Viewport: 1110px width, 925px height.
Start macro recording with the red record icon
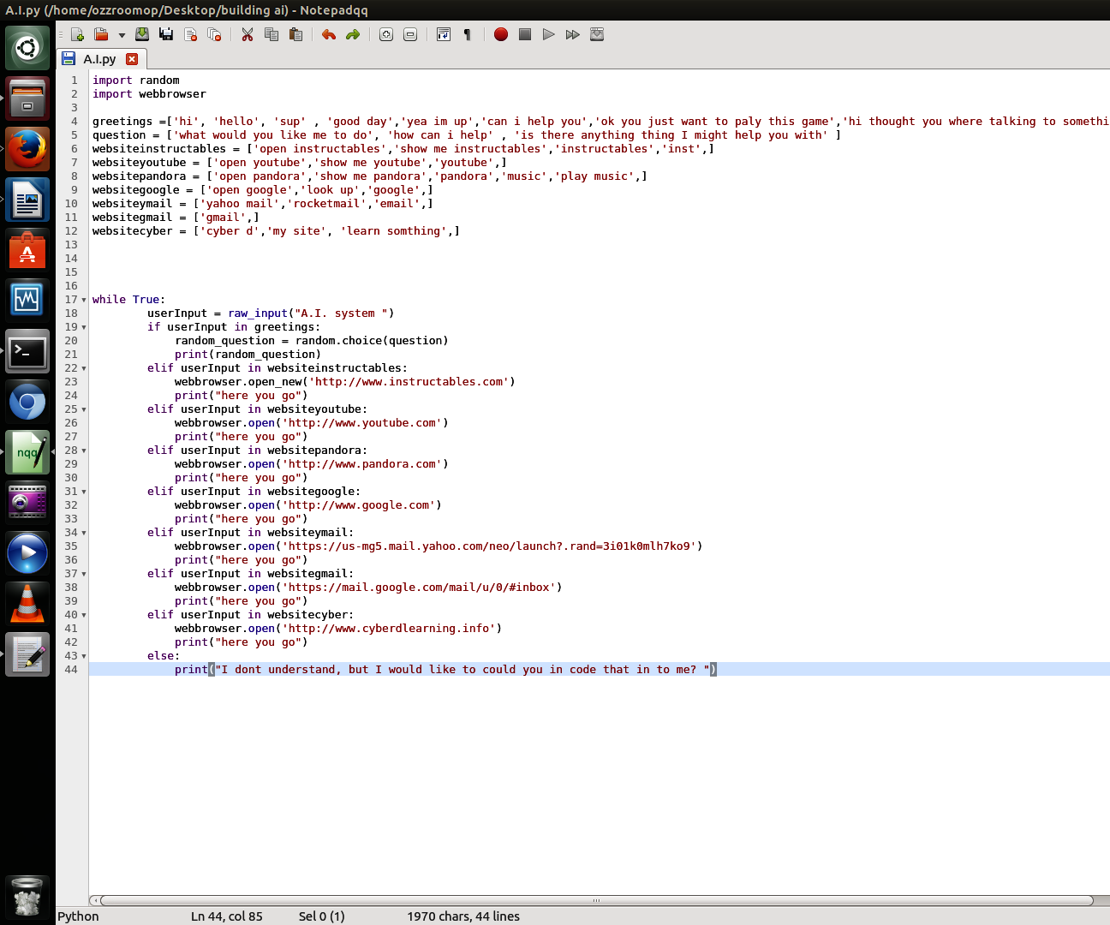point(500,34)
